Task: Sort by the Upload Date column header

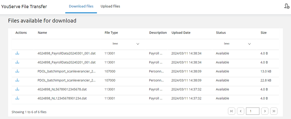Action: tap(181, 33)
